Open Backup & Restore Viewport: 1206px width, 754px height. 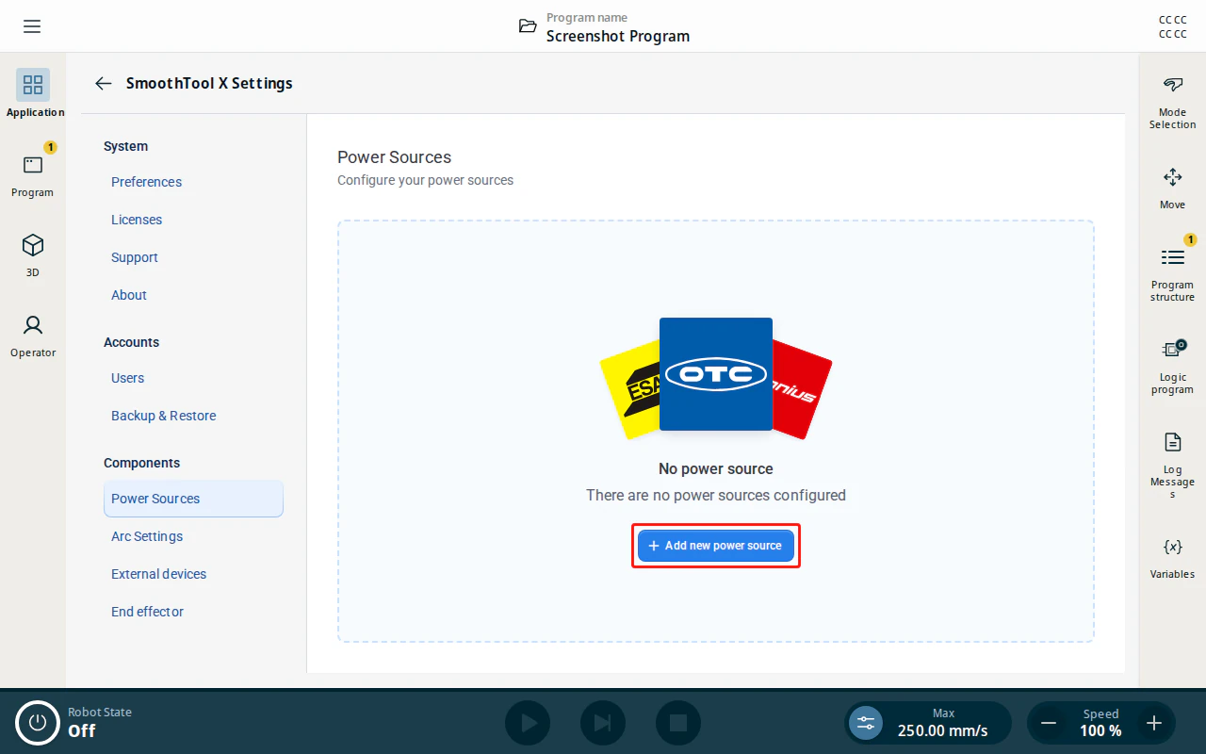coord(193,416)
